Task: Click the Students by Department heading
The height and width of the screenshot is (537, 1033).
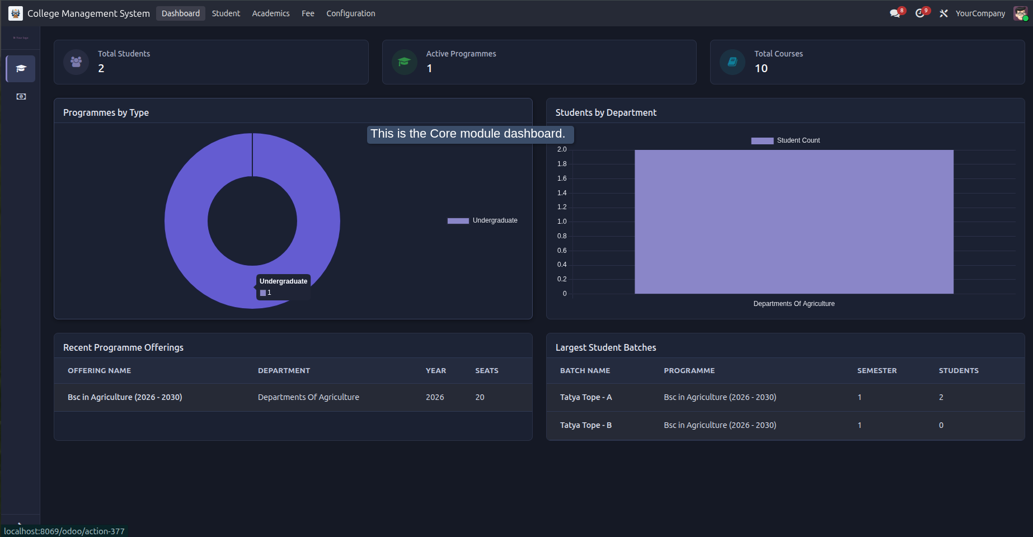Action: tap(606, 112)
